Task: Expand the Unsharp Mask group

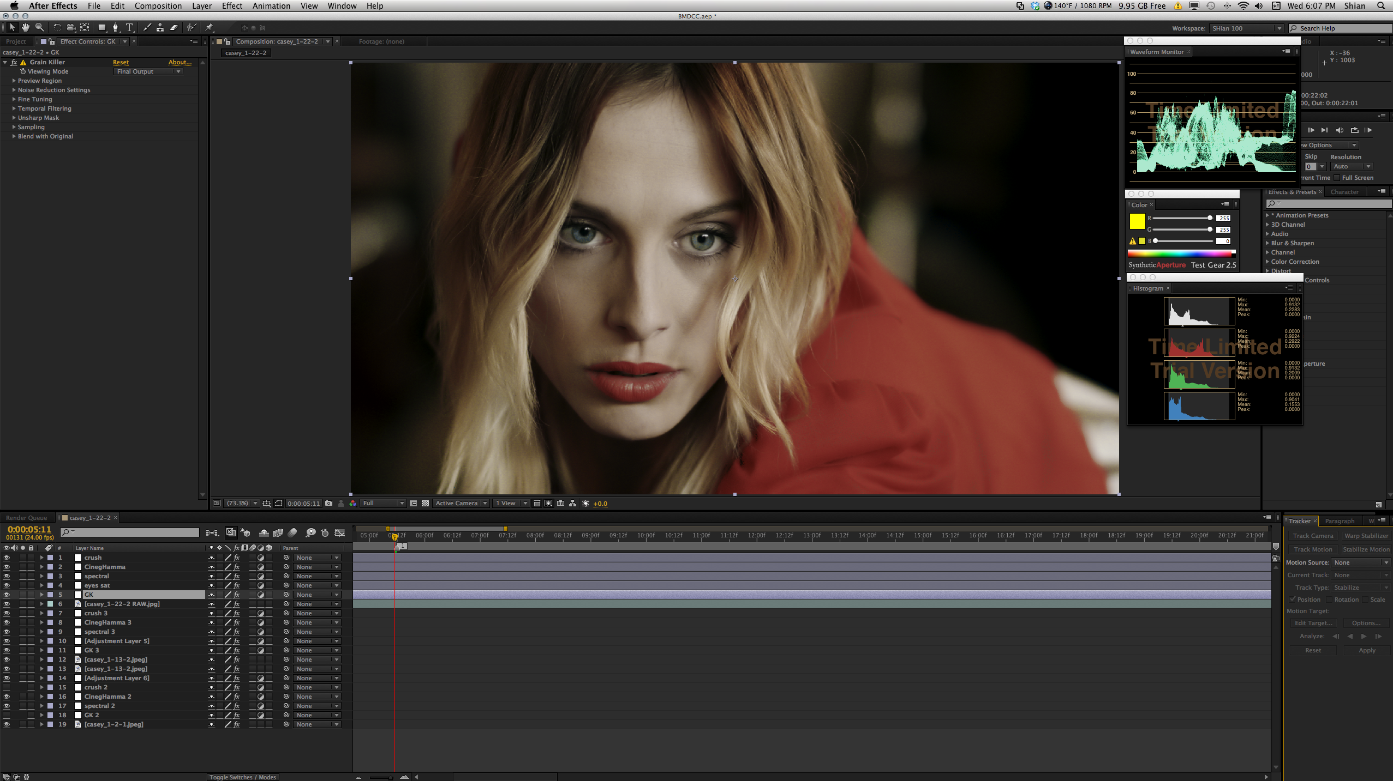Action: click(x=14, y=118)
